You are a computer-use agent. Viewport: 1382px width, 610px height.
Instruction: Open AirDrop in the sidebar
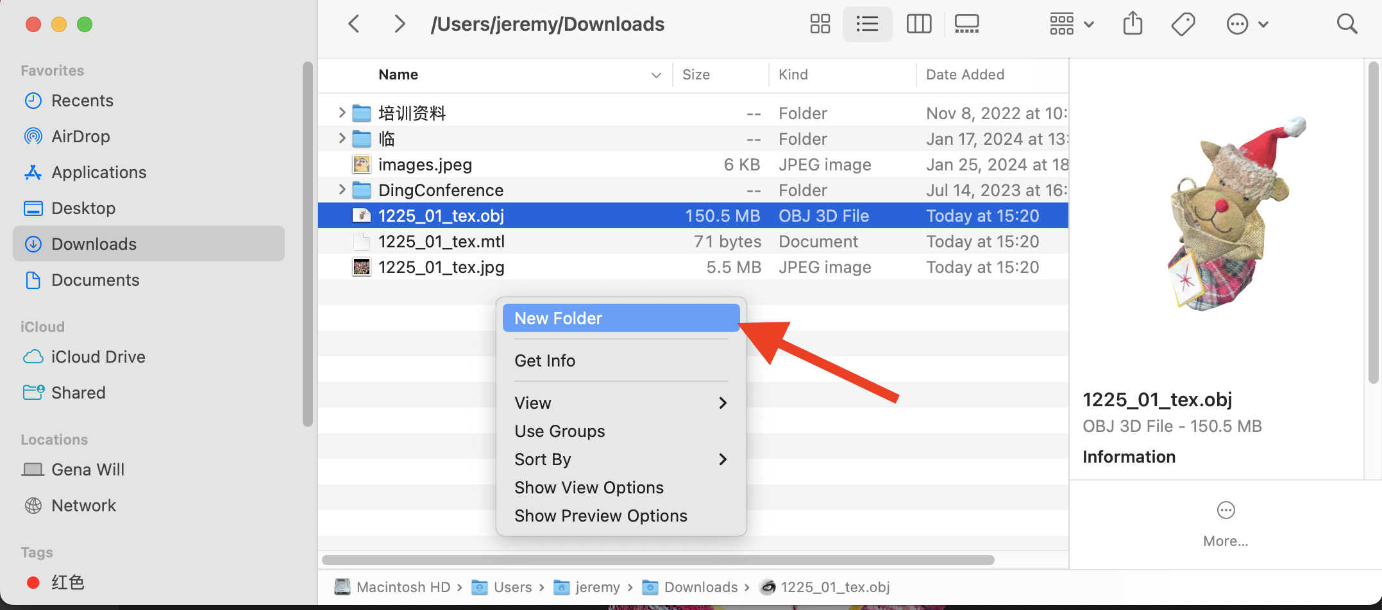80,136
